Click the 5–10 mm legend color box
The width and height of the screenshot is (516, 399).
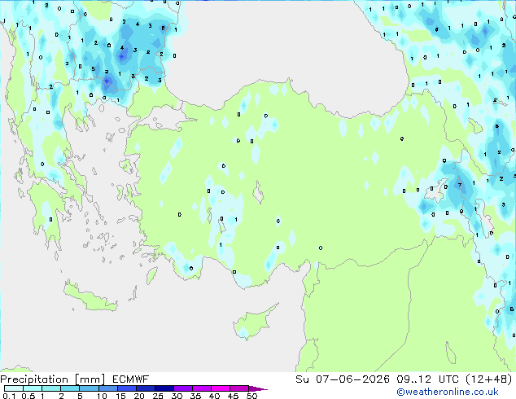[89, 388]
